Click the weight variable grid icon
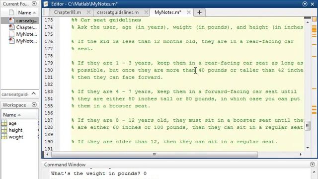 pyautogui.click(x=4, y=137)
